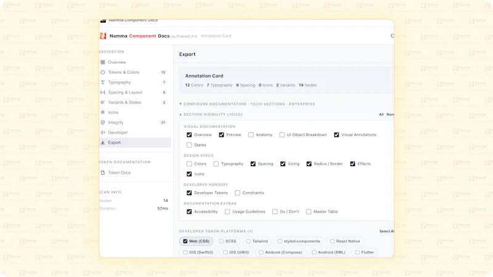
Task: Enable UI Object Breakdown checkbox
Action: tap(282, 135)
